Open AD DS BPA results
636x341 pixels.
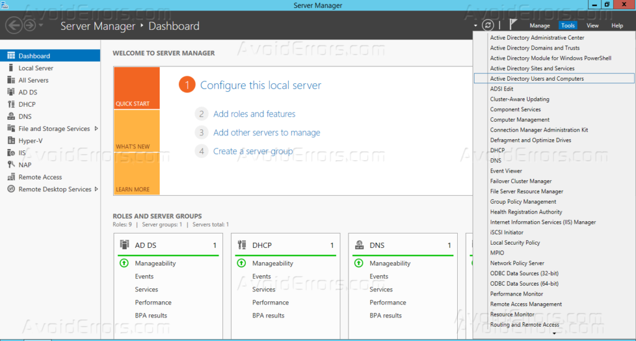[x=151, y=316]
